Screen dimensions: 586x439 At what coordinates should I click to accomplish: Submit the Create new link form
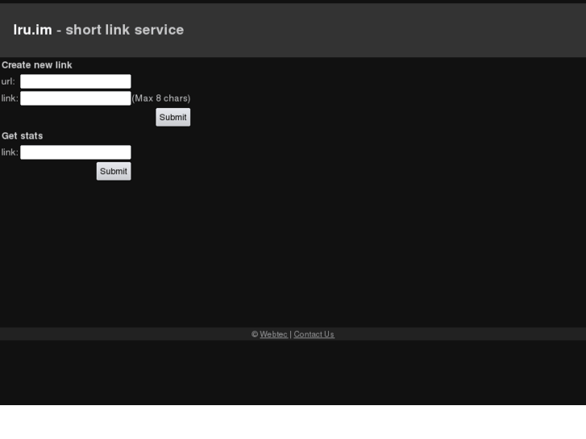click(173, 118)
